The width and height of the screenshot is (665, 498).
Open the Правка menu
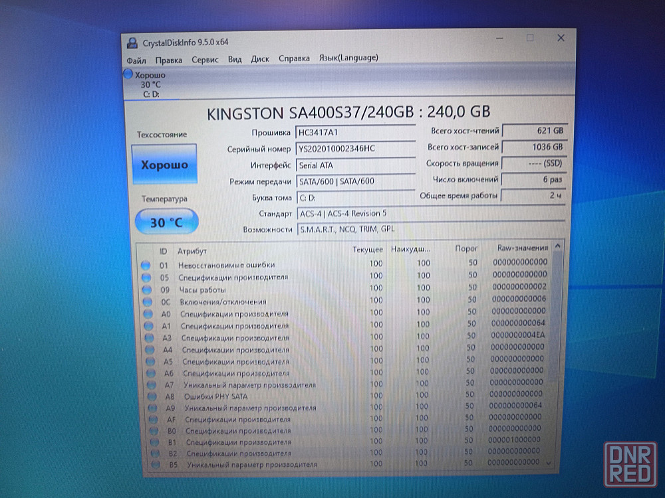click(x=169, y=60)
